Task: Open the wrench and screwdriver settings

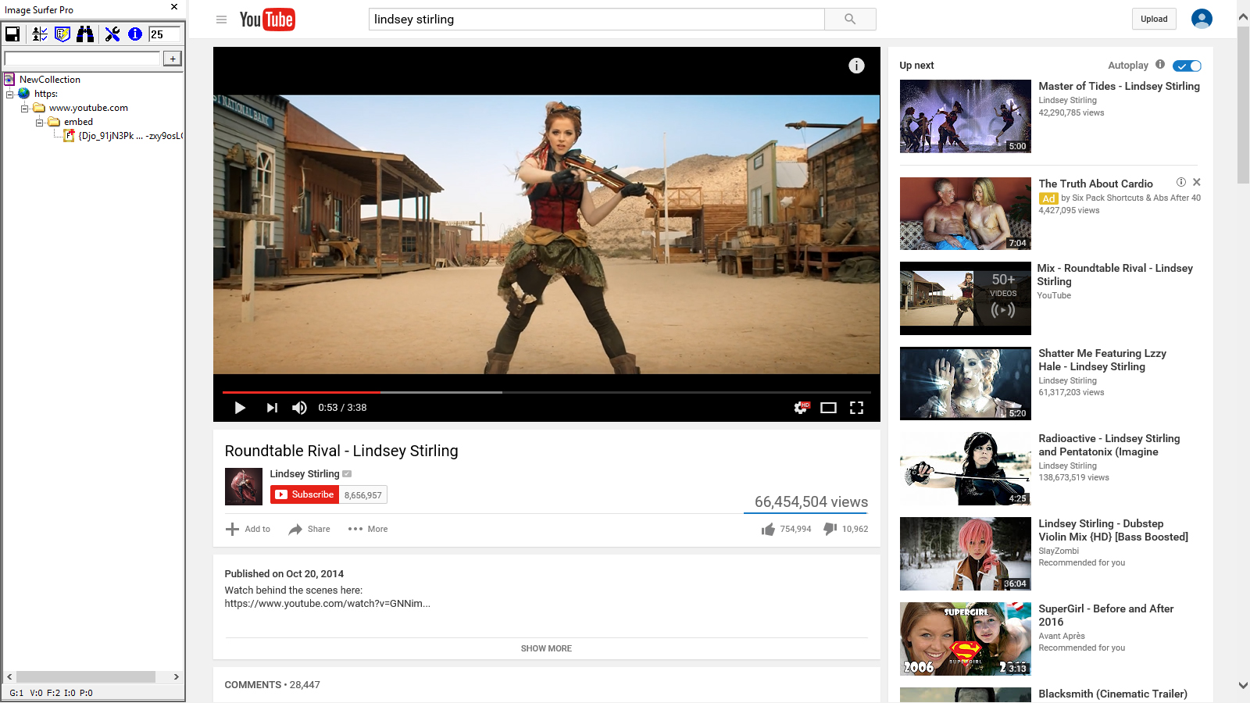Action: pyautogui.click(x=112, y=34)
